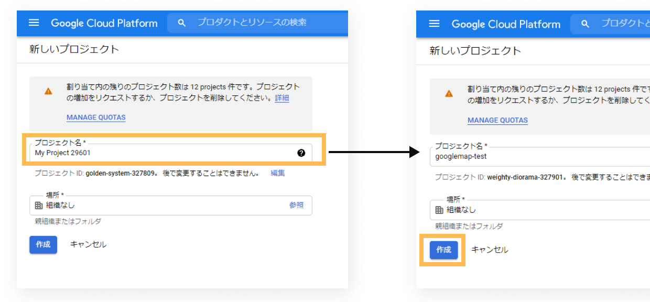Click the organization grid icon beside 組織なし in the left panel
Viewport: 650px width, 302px height.
(39, 206)
